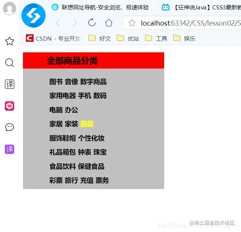Go forward with the right arrow
Image resolution: width=241 pixels, height=232 pixels.
[x=75, y=23]
